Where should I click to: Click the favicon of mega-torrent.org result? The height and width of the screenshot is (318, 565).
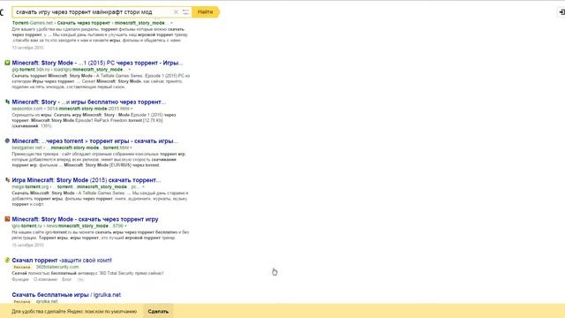click(7, 180)
